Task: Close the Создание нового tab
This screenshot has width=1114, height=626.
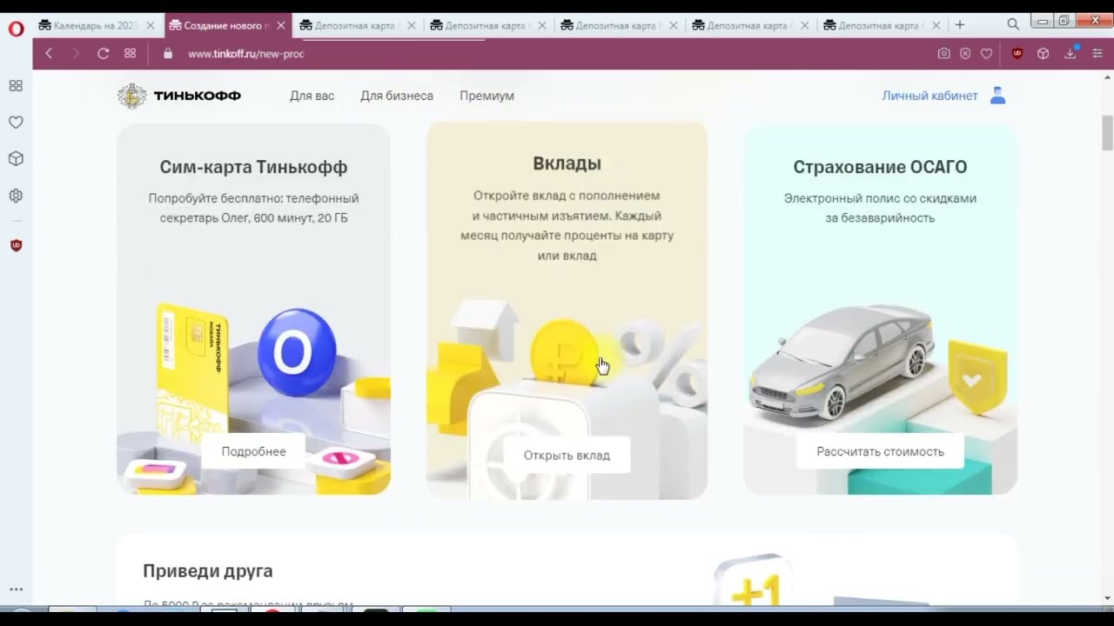Action: pos(280,26)
